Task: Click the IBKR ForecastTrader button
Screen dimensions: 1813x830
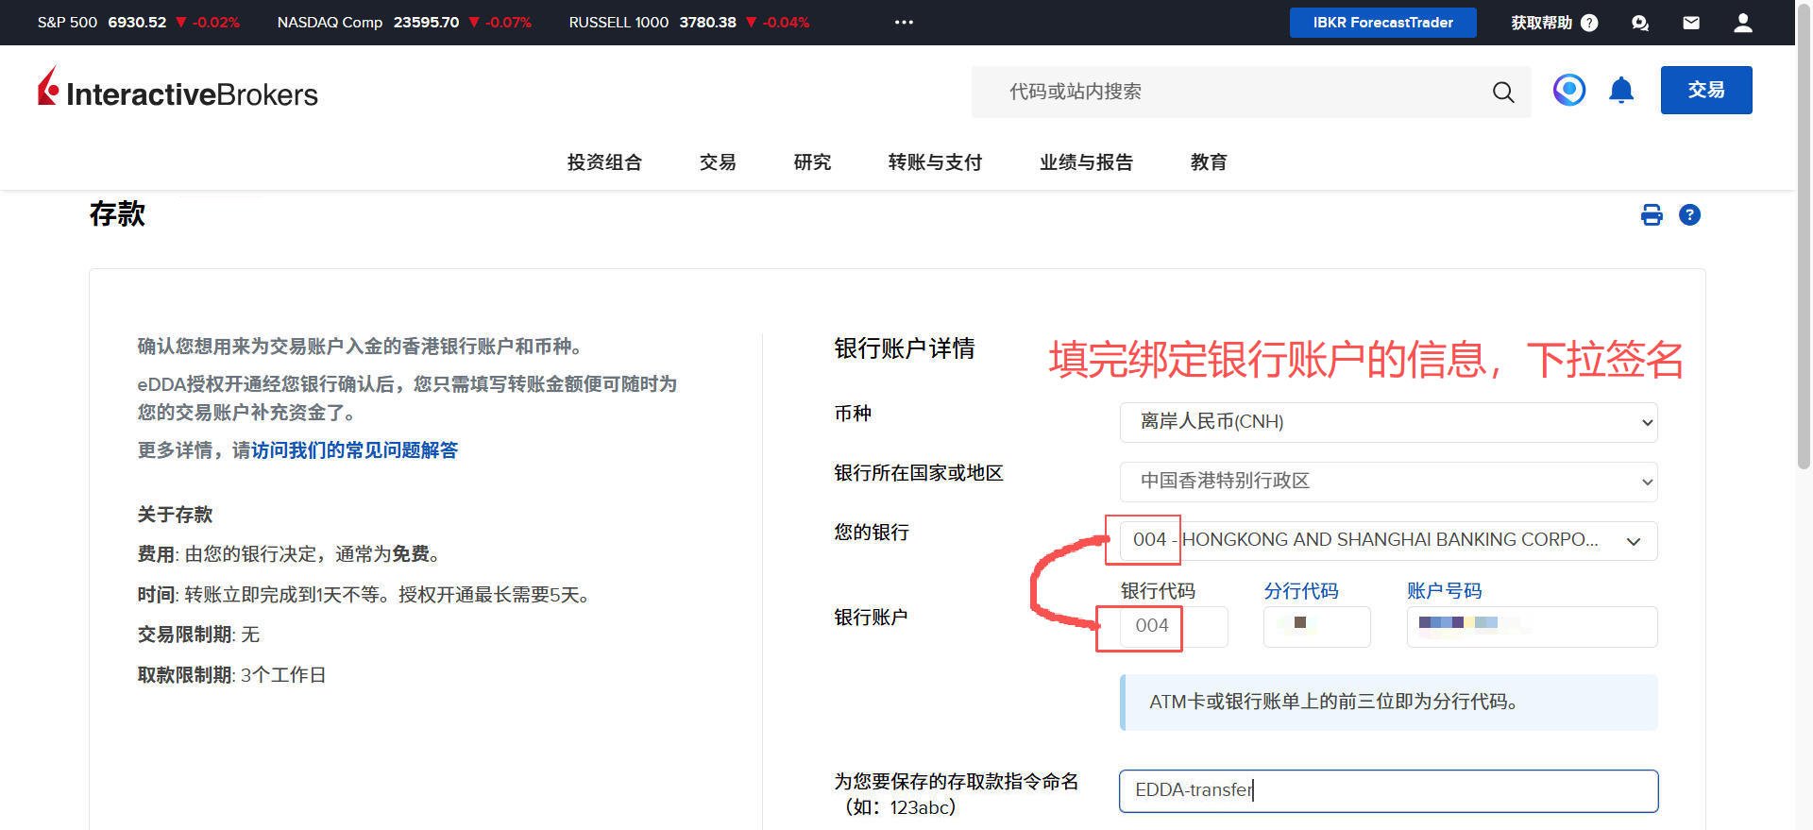Action: 1382,23
